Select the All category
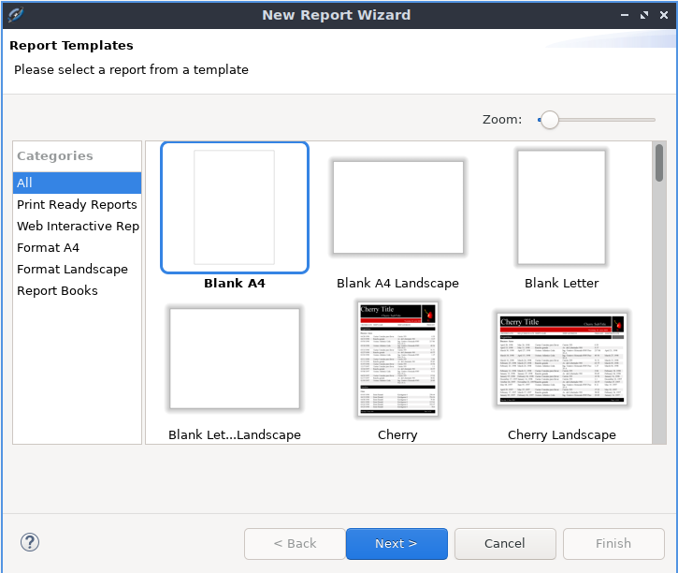The height and width of the screenshot is (573, 678). 77,183
